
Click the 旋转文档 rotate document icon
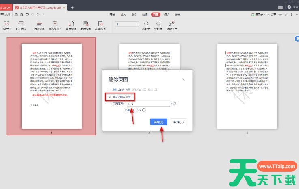pos(172,24)
